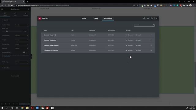Image resolution: width=196 pixels, height=110 pixels.
Task: Open the Content Width dropdown
Action: tap(21, 25)
